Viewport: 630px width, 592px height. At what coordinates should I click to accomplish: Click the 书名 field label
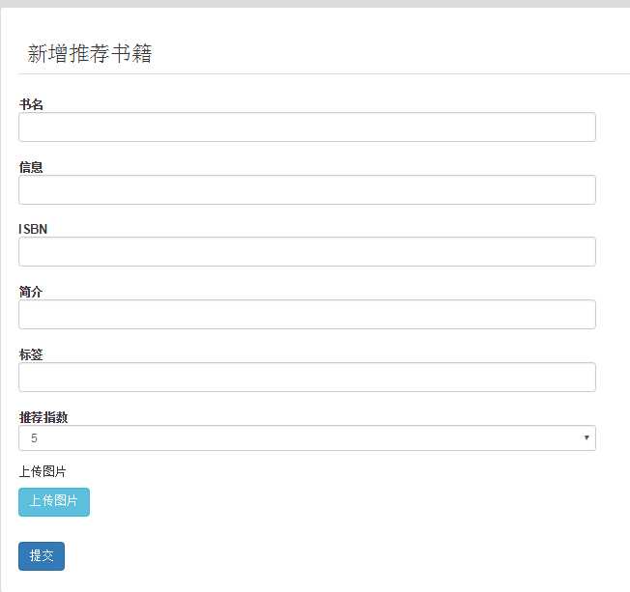(x=31, y=104)
